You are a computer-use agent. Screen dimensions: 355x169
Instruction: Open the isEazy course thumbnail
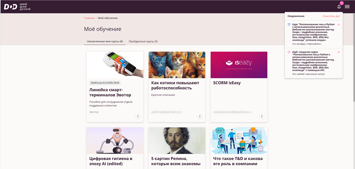[x=239, y=65]
